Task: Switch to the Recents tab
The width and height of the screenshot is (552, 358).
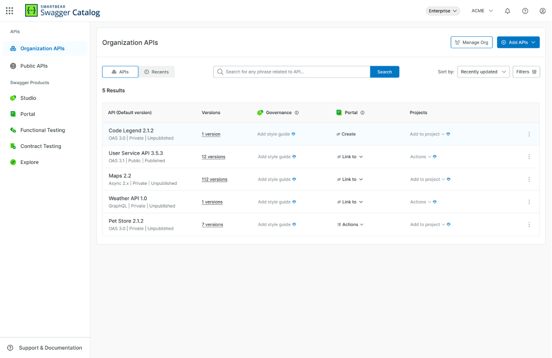Action: pyautogui.click(x=156, y=72)
